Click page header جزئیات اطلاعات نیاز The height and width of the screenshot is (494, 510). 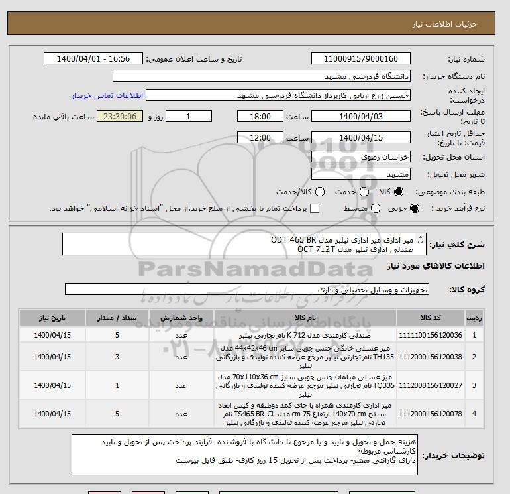[x=444, y=24]
